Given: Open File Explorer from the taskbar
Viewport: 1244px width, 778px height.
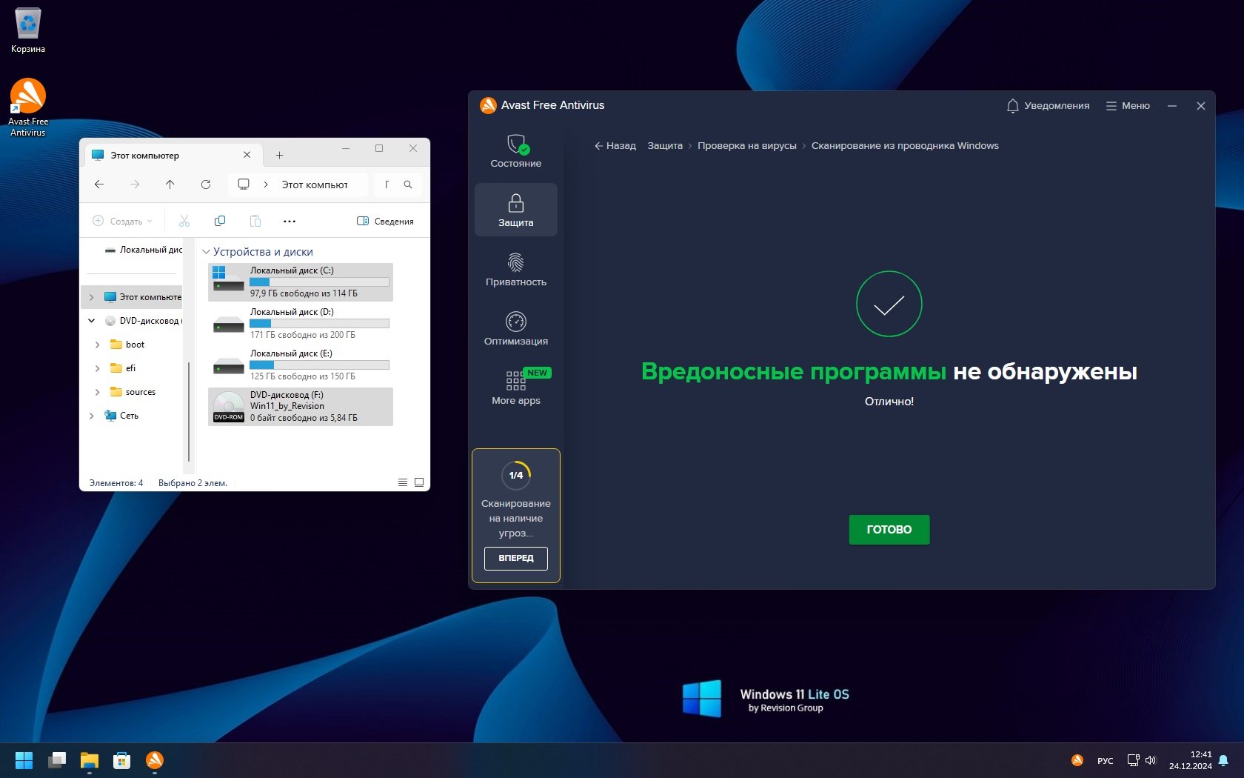Looking at the screenshot, I should (x=90, y=760).
